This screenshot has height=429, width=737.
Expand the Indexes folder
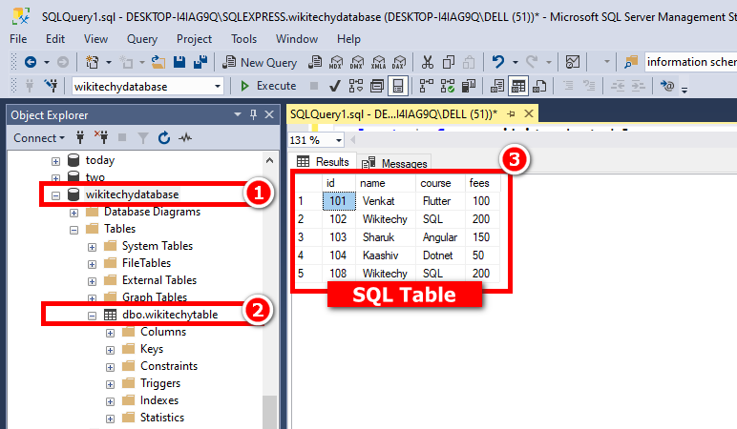[110, 401]
